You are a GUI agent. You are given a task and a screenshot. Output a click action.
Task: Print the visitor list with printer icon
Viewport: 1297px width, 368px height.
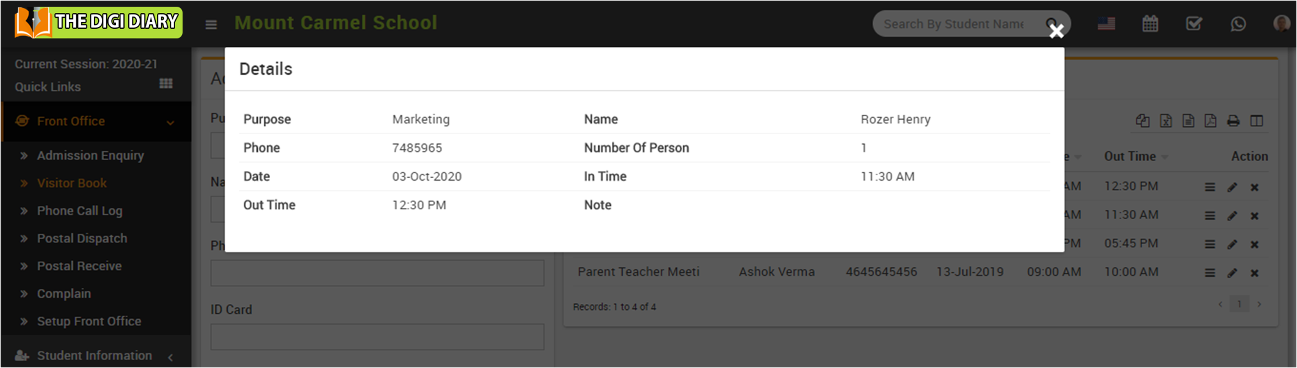pyautogui.click(x=1233, y=121)
